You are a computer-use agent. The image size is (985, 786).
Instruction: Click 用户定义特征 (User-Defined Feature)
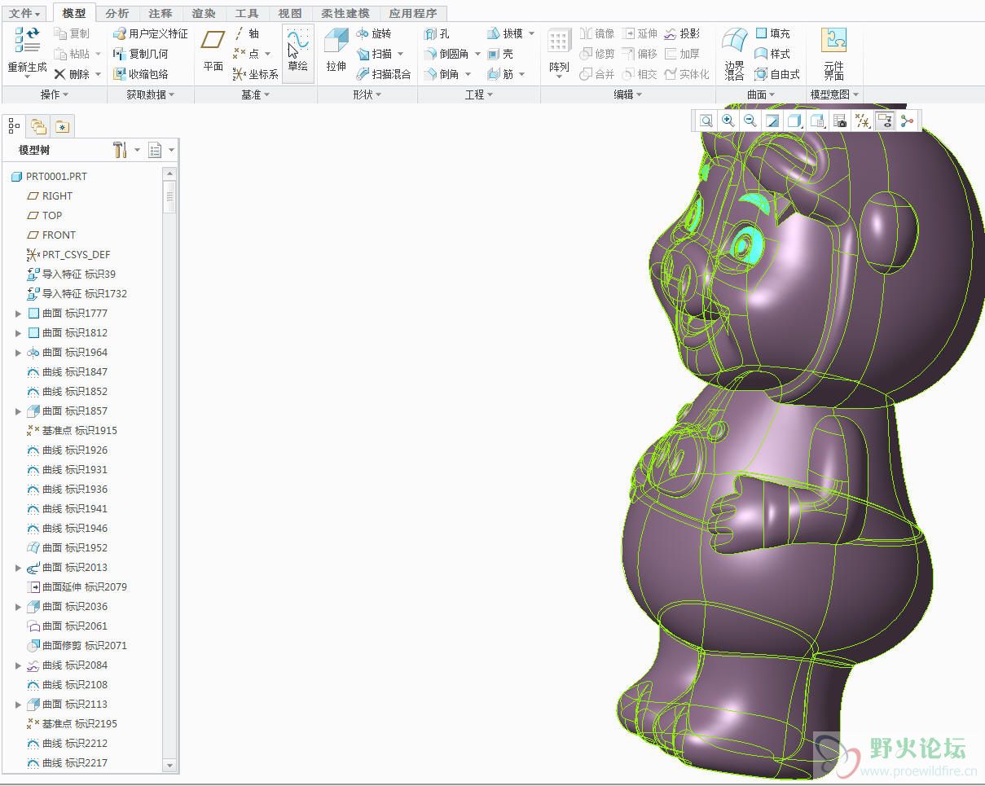point(150,33)
